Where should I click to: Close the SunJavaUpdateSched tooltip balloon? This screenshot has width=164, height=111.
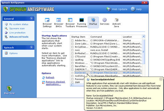click(x=161, y=79)
